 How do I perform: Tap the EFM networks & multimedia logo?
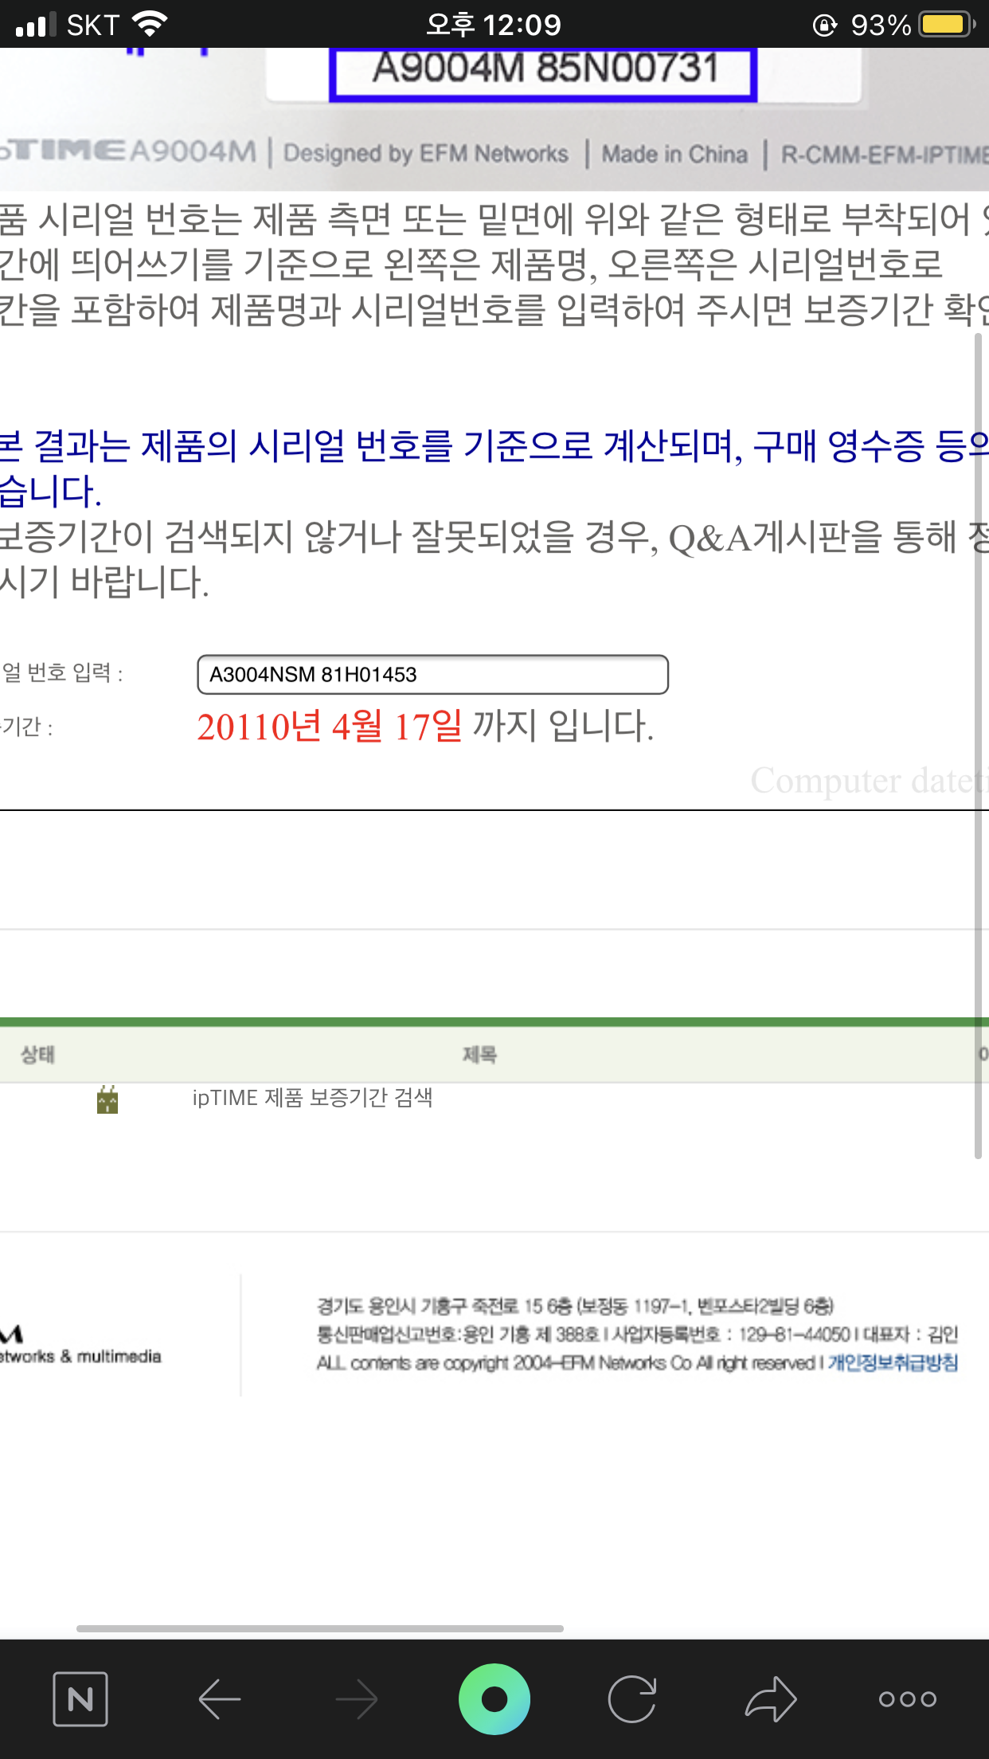80,1344
